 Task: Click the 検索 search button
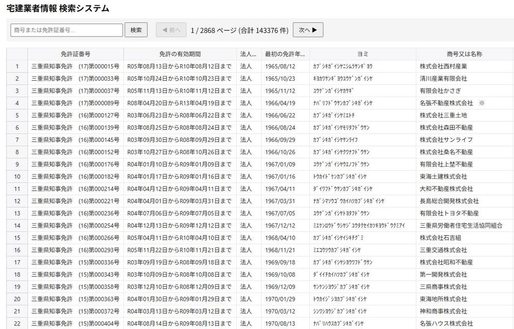tap(136, 30)
